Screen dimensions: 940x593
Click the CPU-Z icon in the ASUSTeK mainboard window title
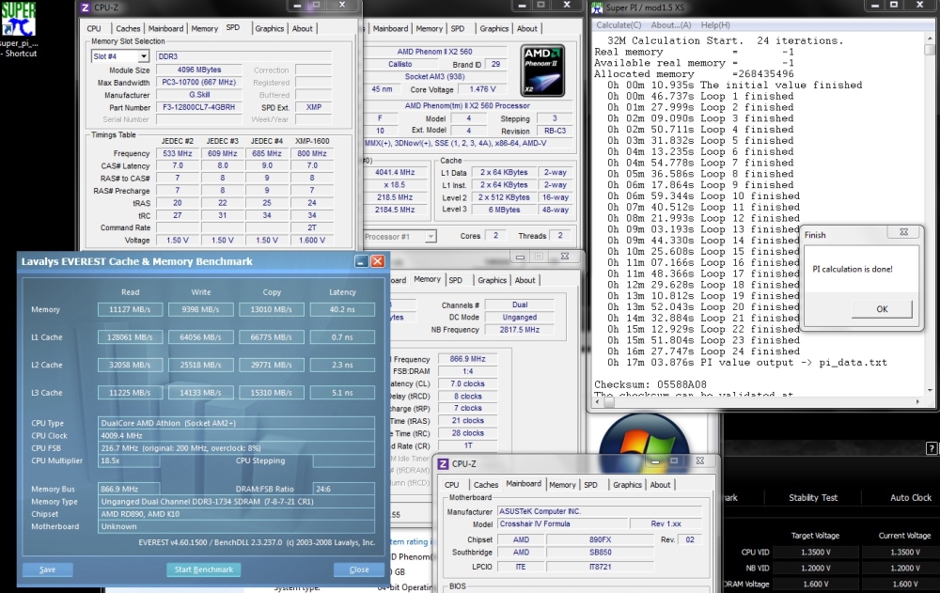(443, 463)
